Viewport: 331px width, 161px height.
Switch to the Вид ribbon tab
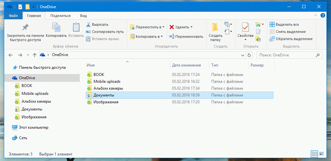pos(83,16)
